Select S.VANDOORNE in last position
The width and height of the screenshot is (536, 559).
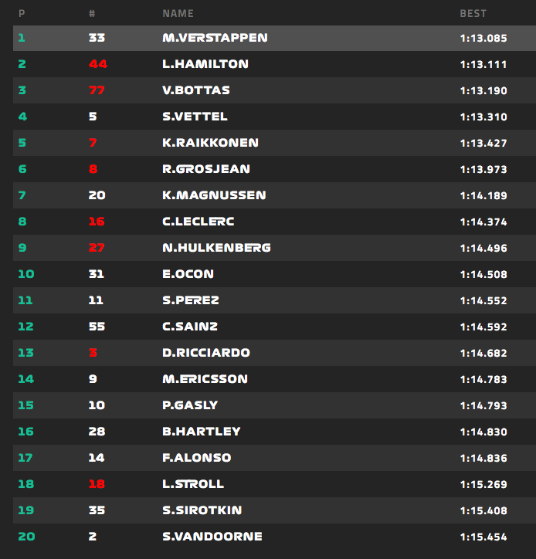pyautogui.click(x=212, y=537)
